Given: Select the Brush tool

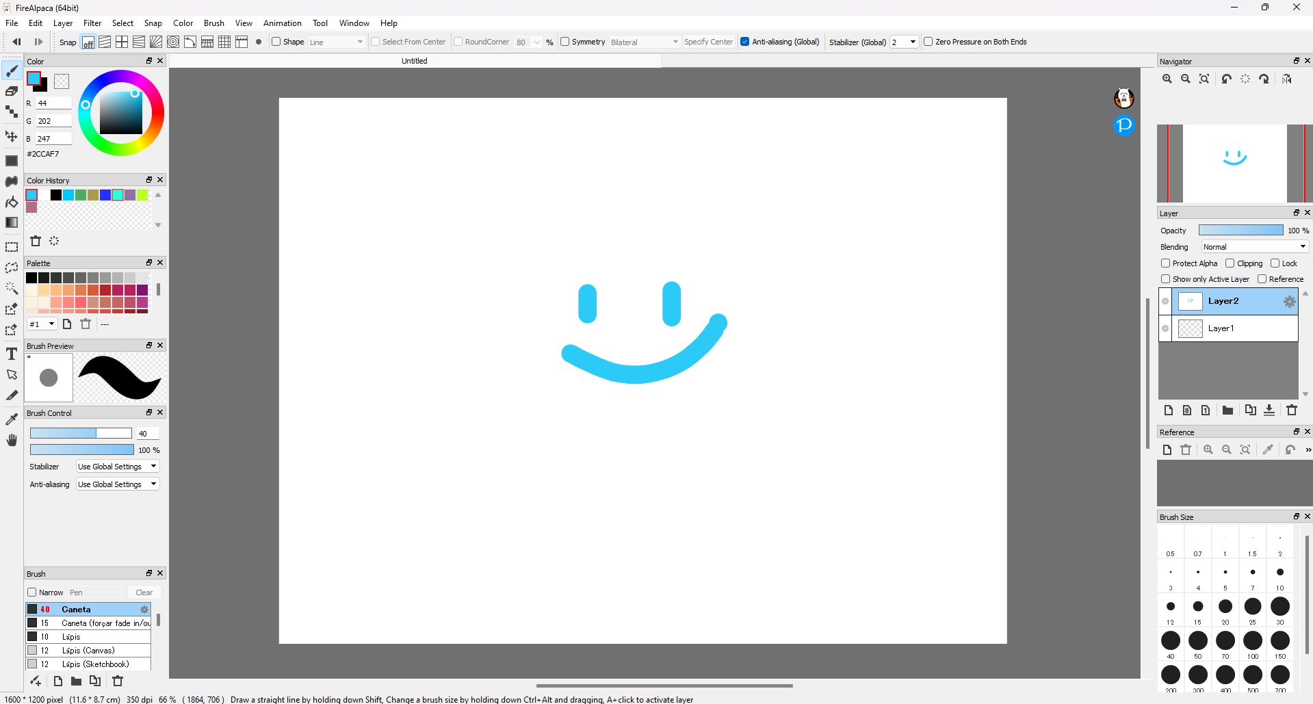Looking at the screenshot, I should pyautogui.click(x=12, y=70).
